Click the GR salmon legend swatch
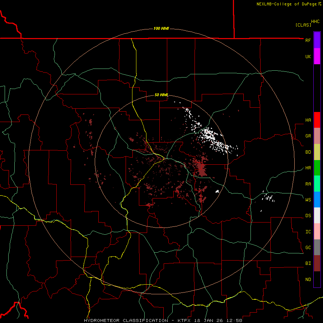 [317, 136]
